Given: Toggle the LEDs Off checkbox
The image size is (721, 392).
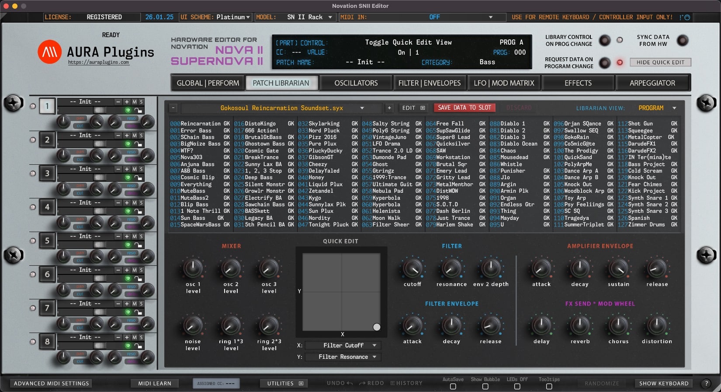Looking at the screenshot, I should [517, 386].
